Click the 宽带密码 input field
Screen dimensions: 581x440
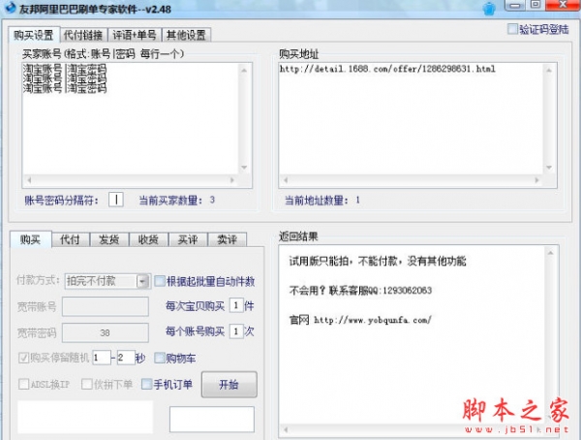pos(106,332)
